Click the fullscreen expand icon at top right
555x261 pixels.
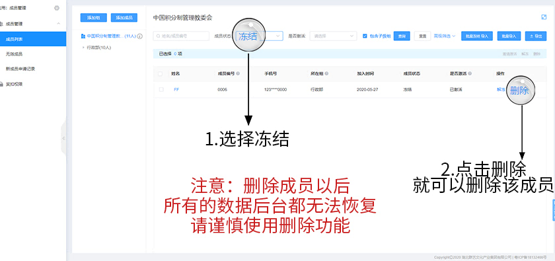point(544,17)
